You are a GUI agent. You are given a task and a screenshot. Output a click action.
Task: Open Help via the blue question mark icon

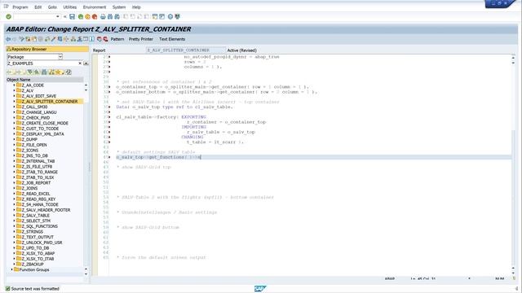coord(170,16)
